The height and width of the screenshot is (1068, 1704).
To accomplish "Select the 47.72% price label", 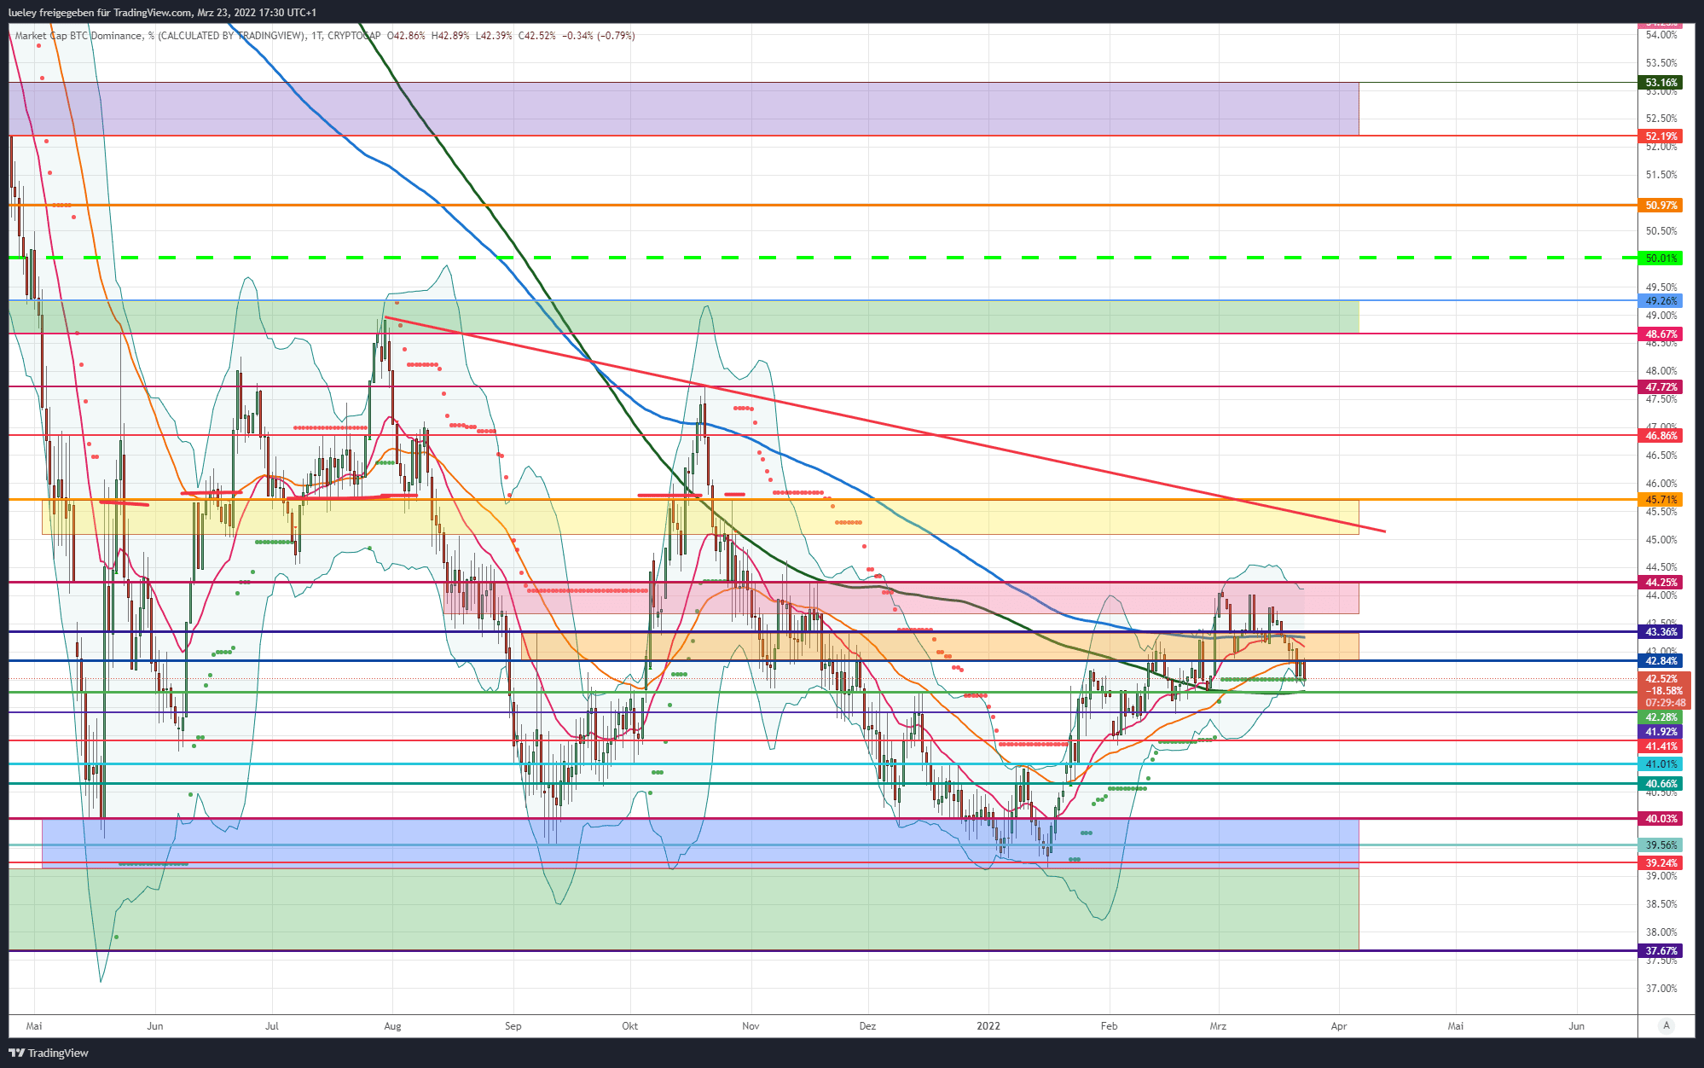I will 1661,387.
